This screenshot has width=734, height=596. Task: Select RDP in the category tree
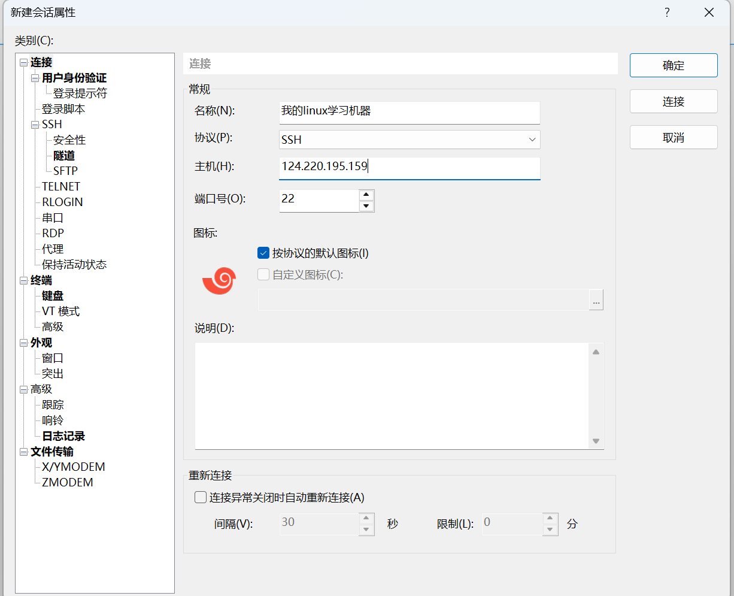coord(53,234)
